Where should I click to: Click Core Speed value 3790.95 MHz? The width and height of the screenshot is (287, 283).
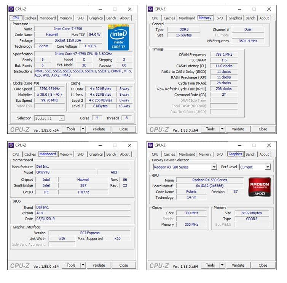click(49, 89)
